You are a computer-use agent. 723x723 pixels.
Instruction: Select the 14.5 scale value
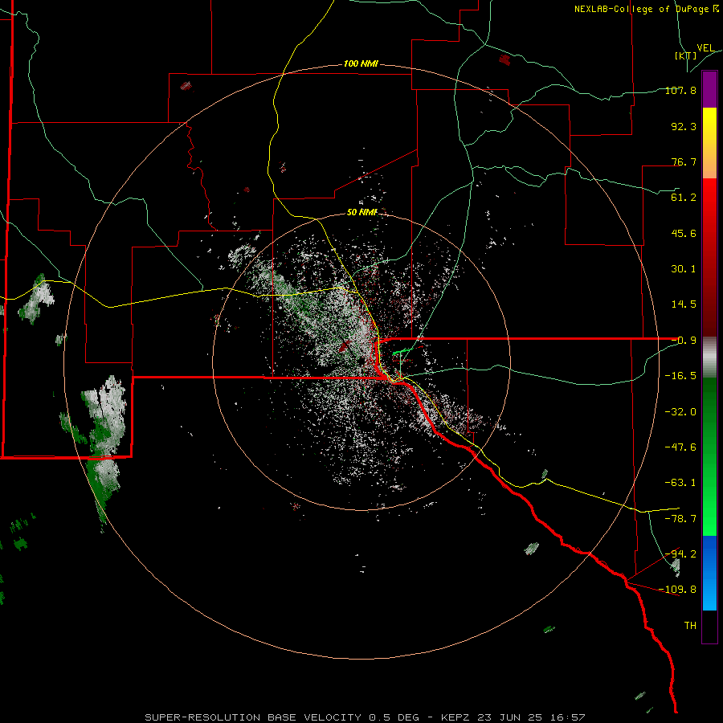(684, 304)
